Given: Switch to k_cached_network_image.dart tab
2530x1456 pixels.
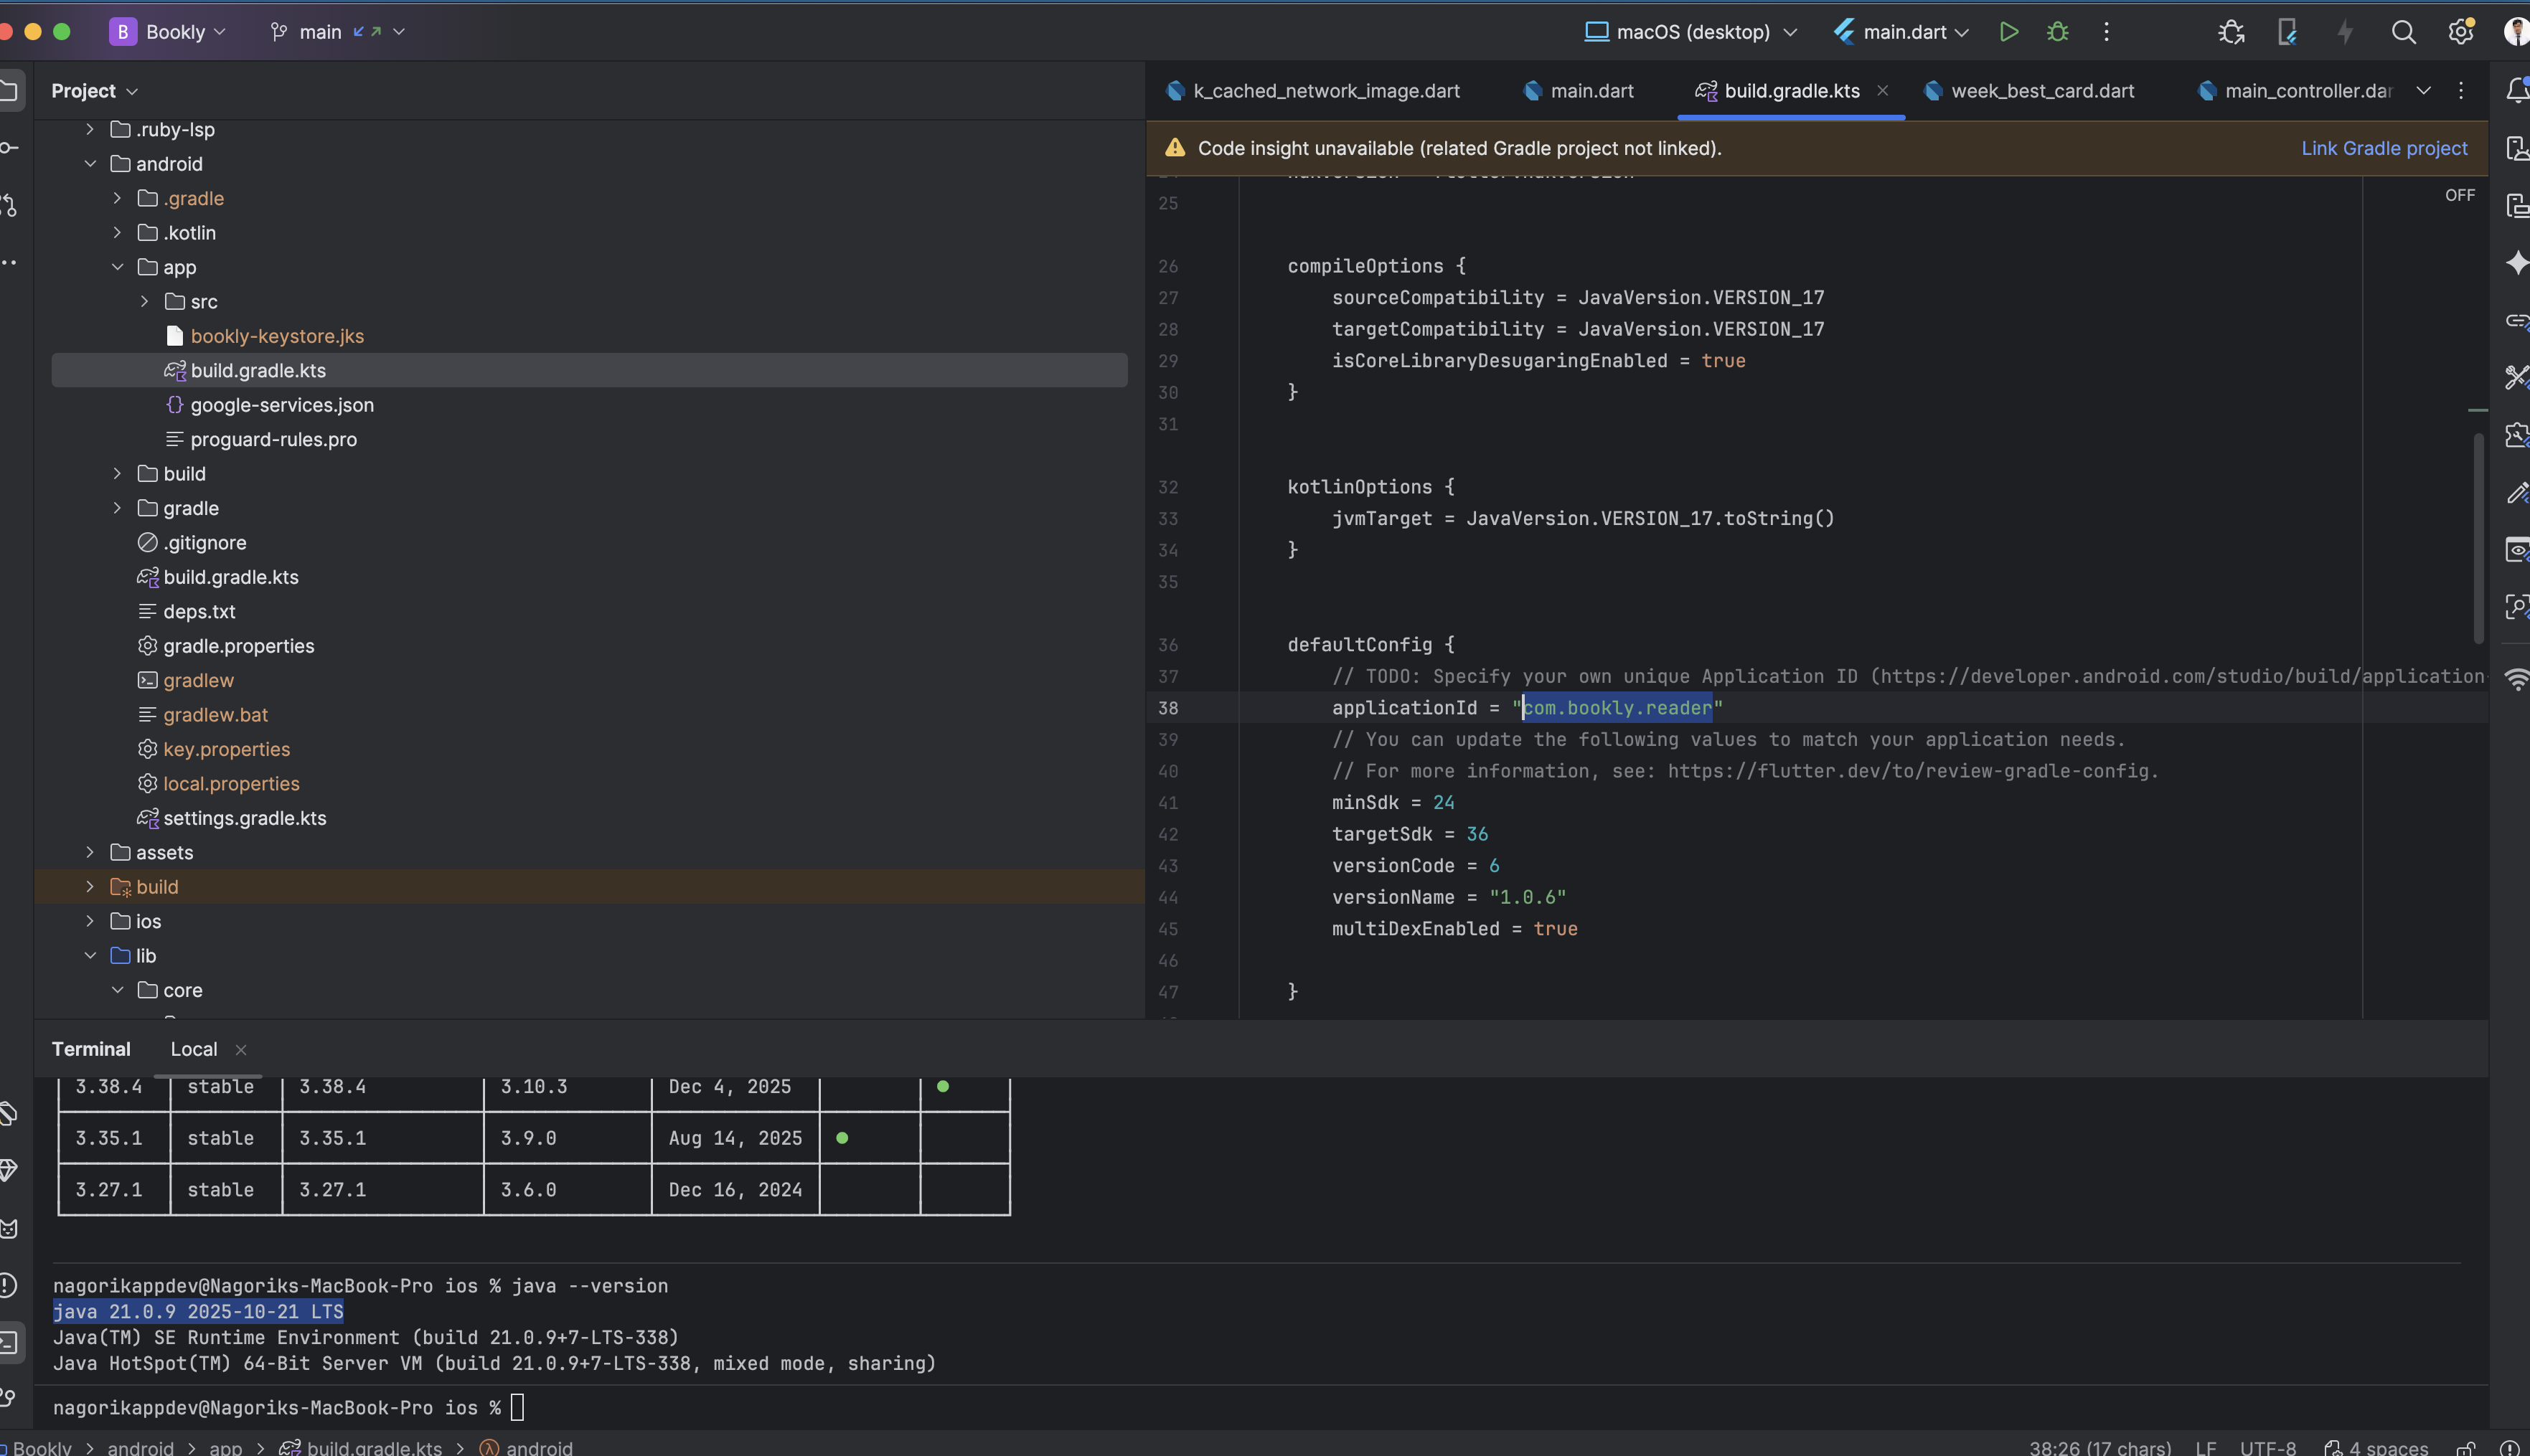Looking at the screenshot, I should [1312, 91].
